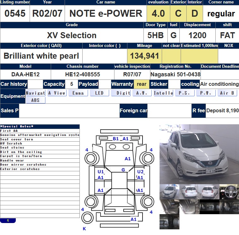Click the Exterior scratches note
Viewport: 239px width, 235px height.
(40, 169)
